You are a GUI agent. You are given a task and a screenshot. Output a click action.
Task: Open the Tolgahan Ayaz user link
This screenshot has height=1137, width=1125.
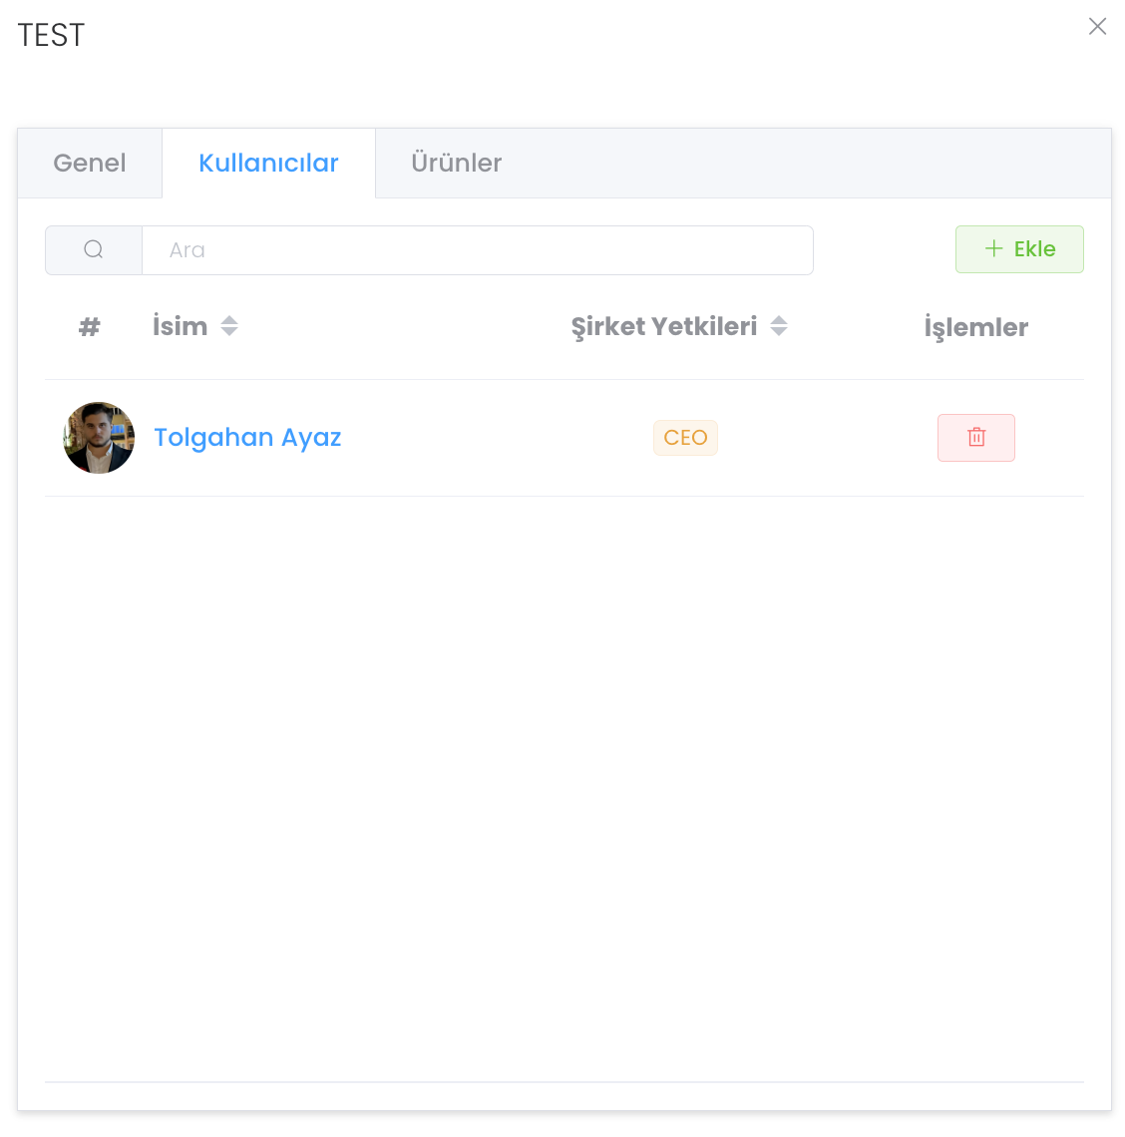[247, 438]
